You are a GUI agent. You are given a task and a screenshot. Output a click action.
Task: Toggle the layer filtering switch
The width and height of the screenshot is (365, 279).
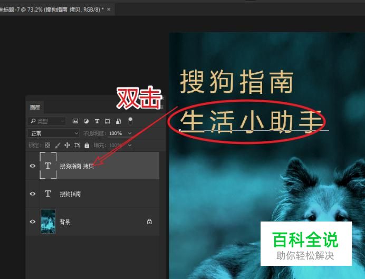pyautogui.click(x=130, y=121)
